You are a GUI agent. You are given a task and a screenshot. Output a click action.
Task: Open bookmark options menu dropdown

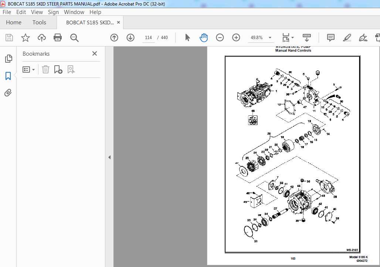(x=28, y=70)
